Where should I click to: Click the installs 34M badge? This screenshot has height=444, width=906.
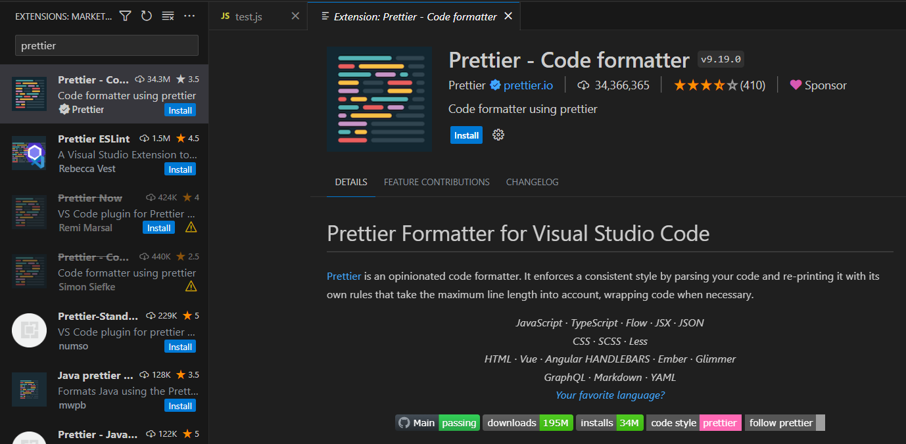coord(609,423)
